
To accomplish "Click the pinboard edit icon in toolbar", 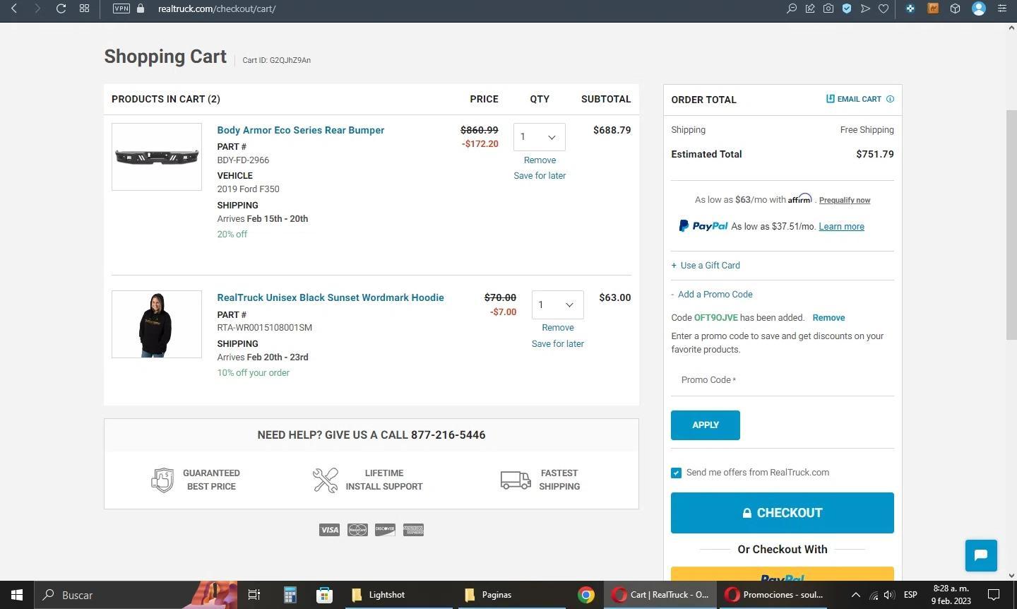I will point(810,8).
